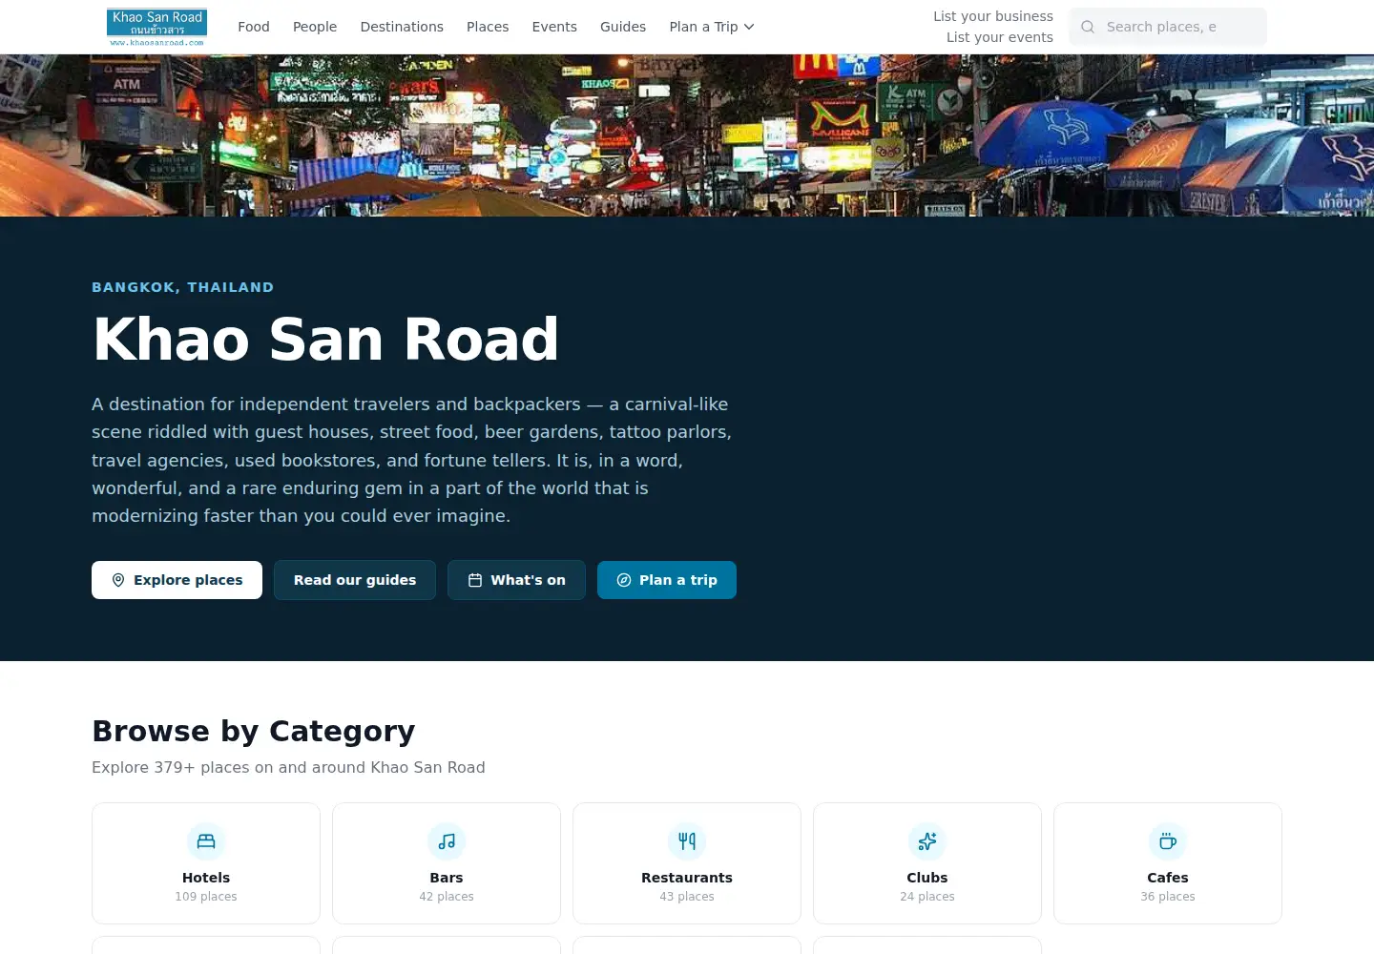1374x954 pixels.
Task: Click the Bars category name
Action: click(x=447, y=878)
